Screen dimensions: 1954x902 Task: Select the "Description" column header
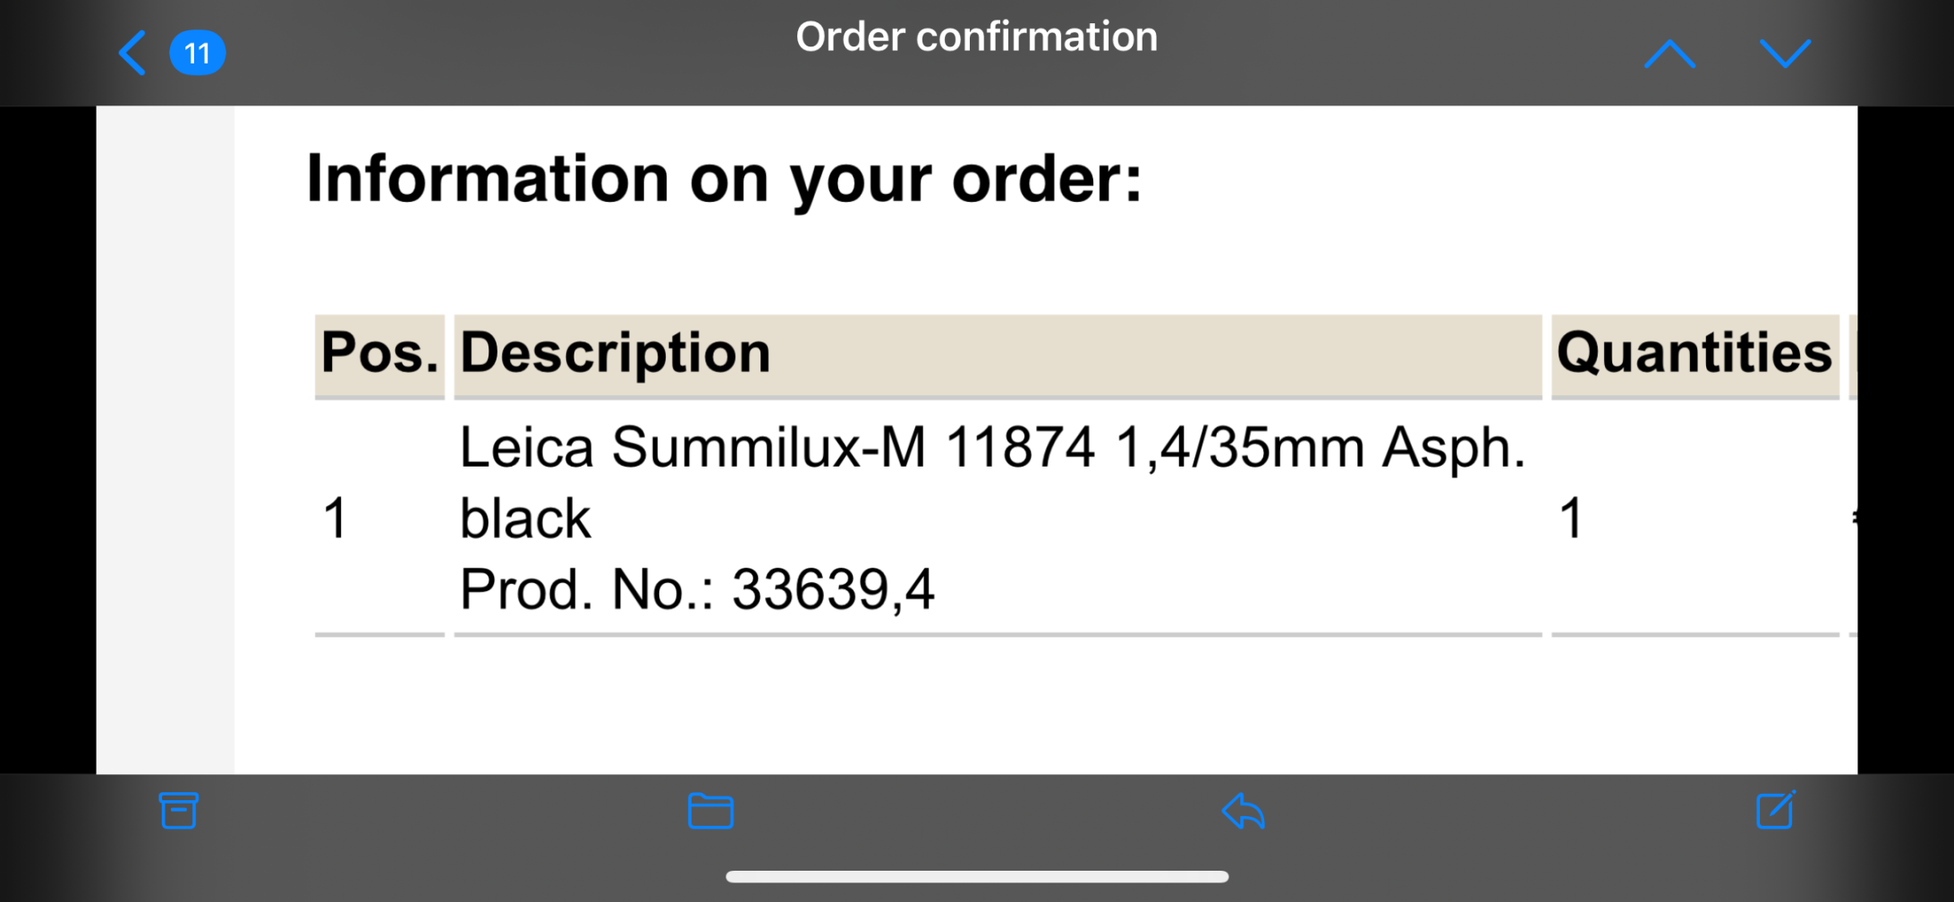(x=616, y=353)
